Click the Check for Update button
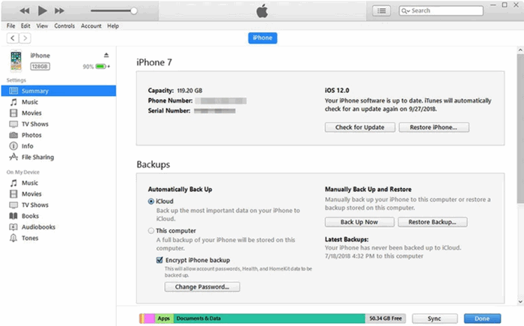This screenshot has width=524, height=326. (x=360, y=127)
